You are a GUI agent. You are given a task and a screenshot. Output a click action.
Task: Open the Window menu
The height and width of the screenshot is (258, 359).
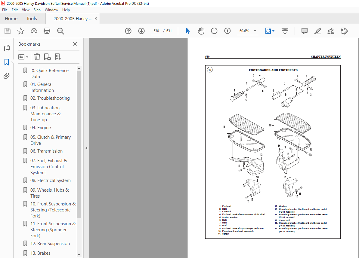[51, 10]
